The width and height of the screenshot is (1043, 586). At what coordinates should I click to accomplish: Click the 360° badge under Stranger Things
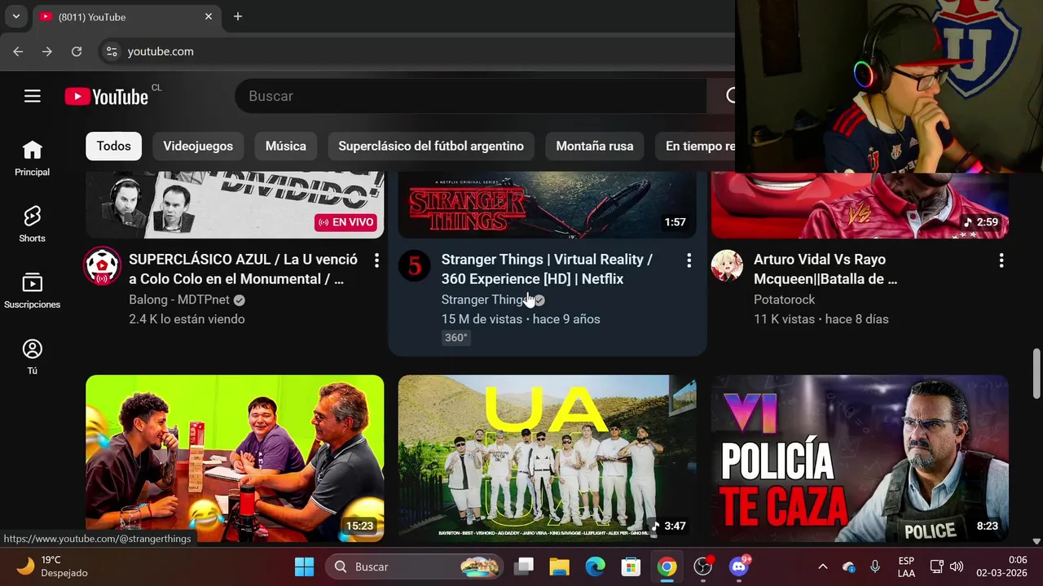point(456,338)
